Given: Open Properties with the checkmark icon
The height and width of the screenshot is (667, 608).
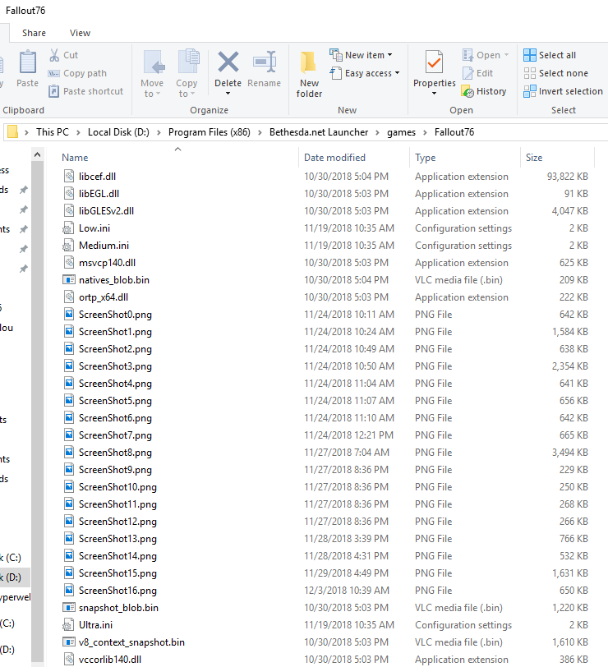Looking at the screenshot, I should click(434, 62).
